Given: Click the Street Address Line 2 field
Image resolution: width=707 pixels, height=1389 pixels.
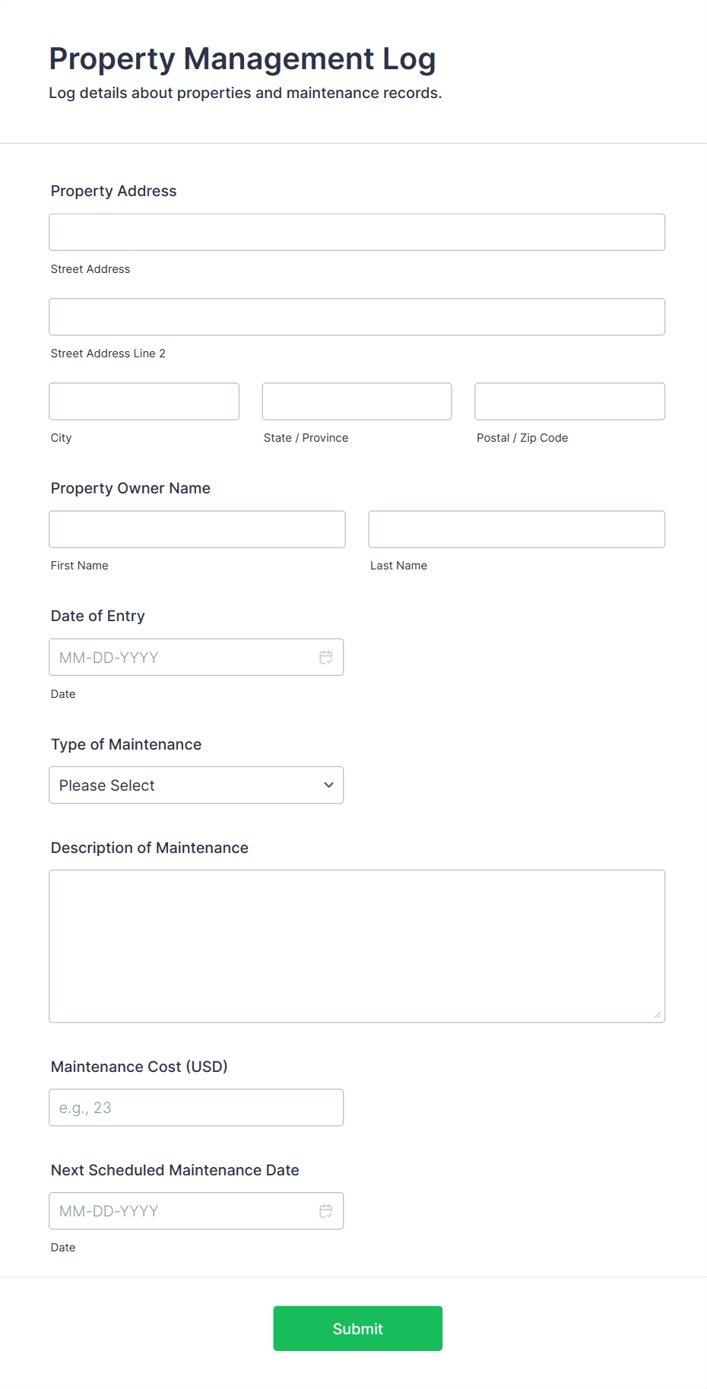Looking at the screenshot, I should point(357,316).
